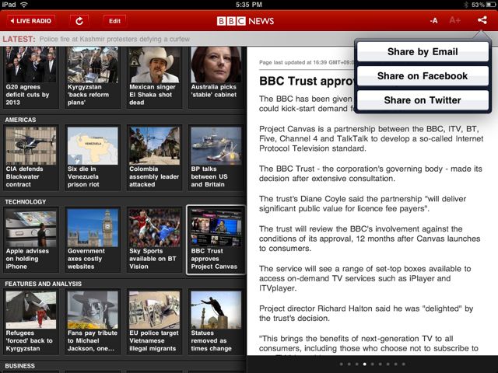This screenshot has height=373, width=498.
Task: Open Refugees 'forced' back to Kyrgyzstan story
Action: (31, 322)
